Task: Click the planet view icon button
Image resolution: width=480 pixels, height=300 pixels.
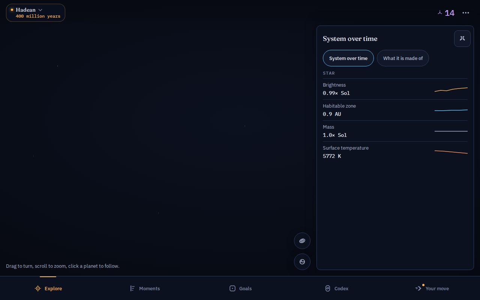Action: pos(302,262)
